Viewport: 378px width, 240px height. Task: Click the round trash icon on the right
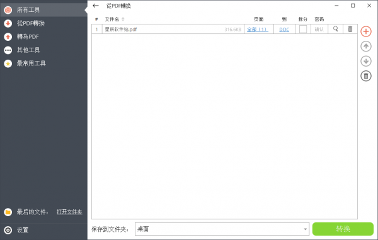365,76
